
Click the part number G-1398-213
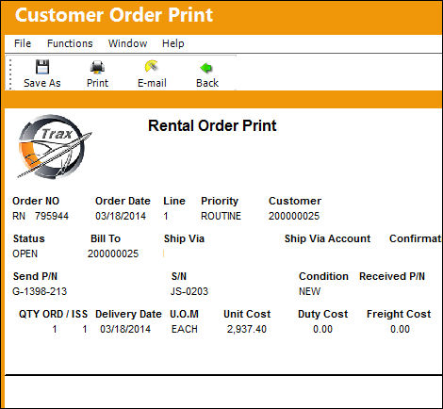pyautogui.click(x=40, y=291)
